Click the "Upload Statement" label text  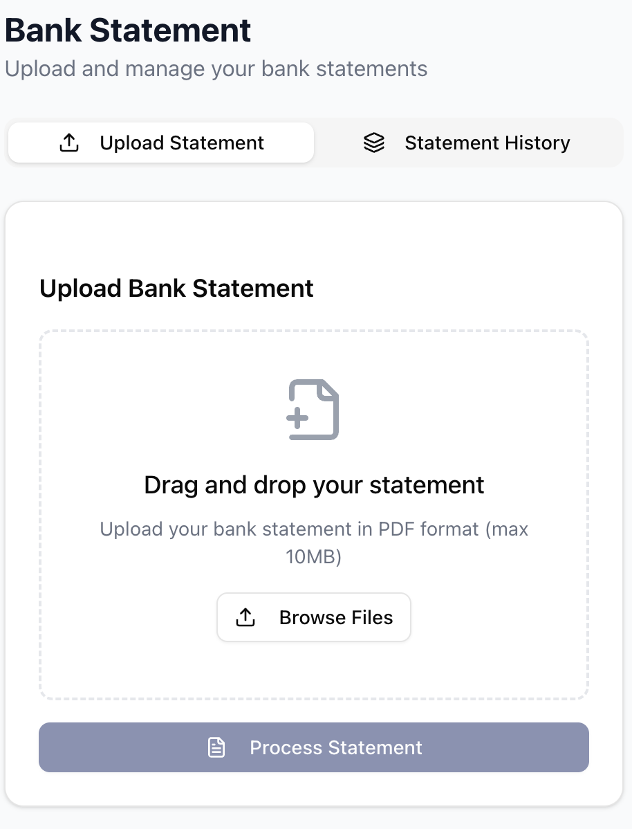(182, 143)
